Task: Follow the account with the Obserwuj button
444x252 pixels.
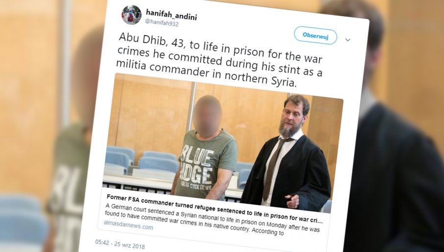Action: coord(315,36)
